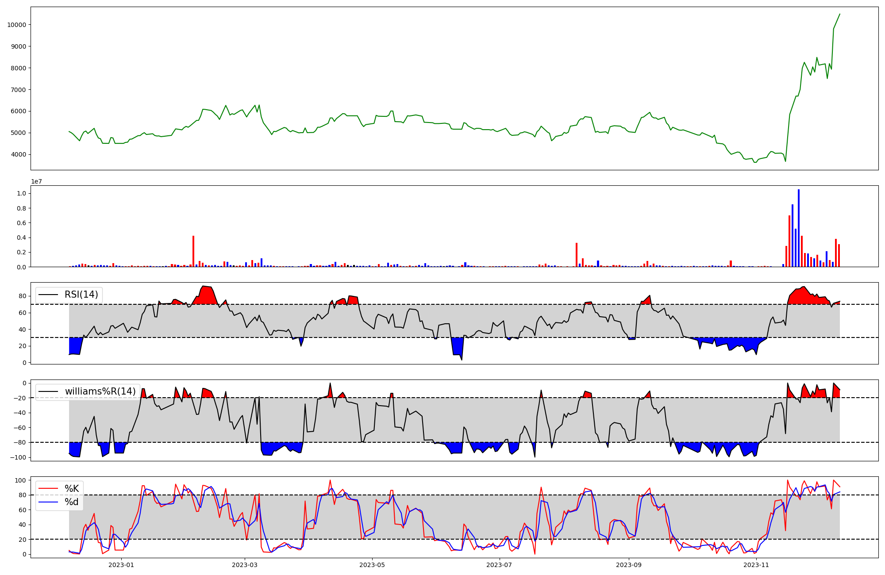Click the blue %d legend line sample

48,502
